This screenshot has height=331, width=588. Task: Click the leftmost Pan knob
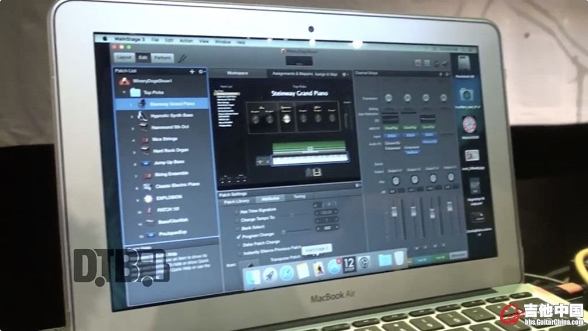pos(396,181)
